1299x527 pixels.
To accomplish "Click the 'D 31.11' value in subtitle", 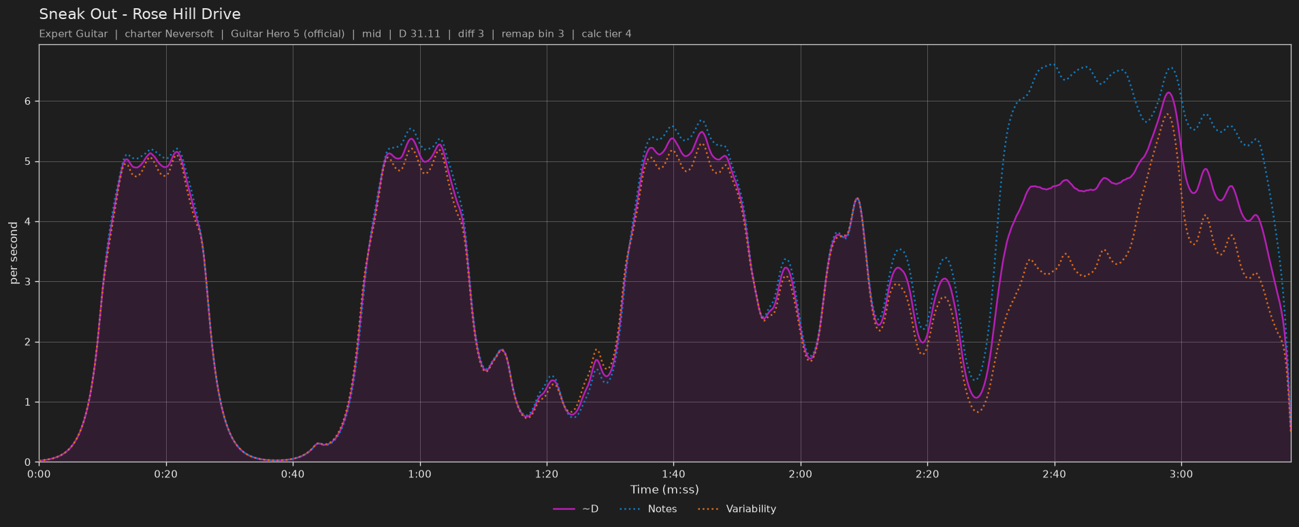I will pos(419,34).
